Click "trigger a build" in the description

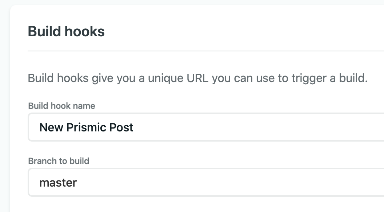329,78
